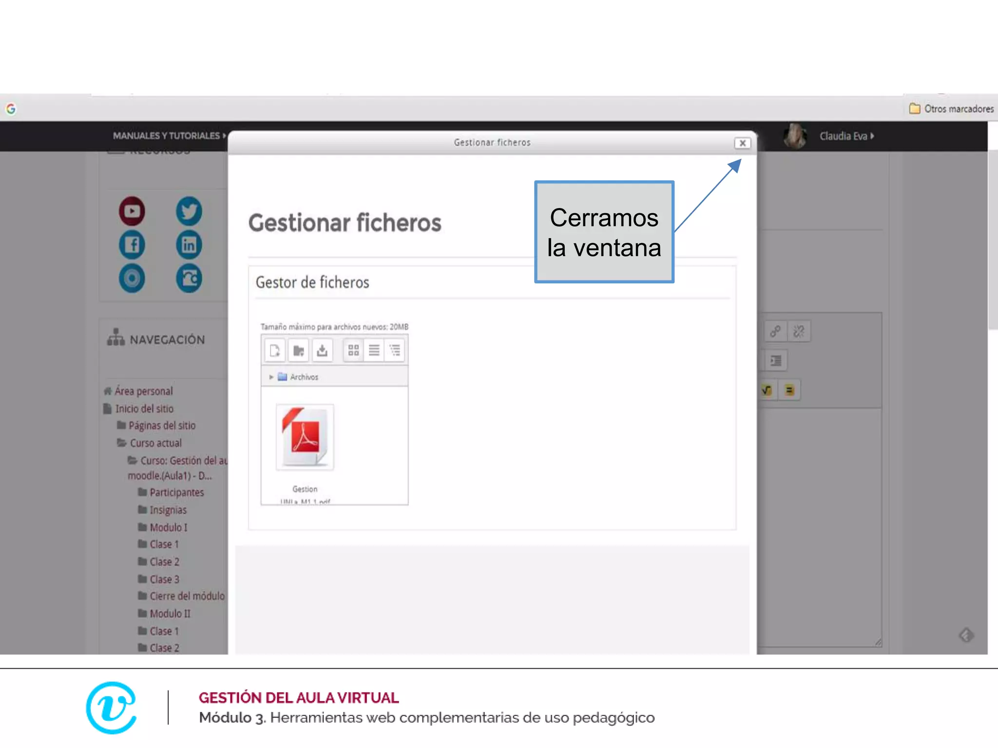Expand the Archivos folder path arrow
Screen dimensions: 998x748
point(271,377)
